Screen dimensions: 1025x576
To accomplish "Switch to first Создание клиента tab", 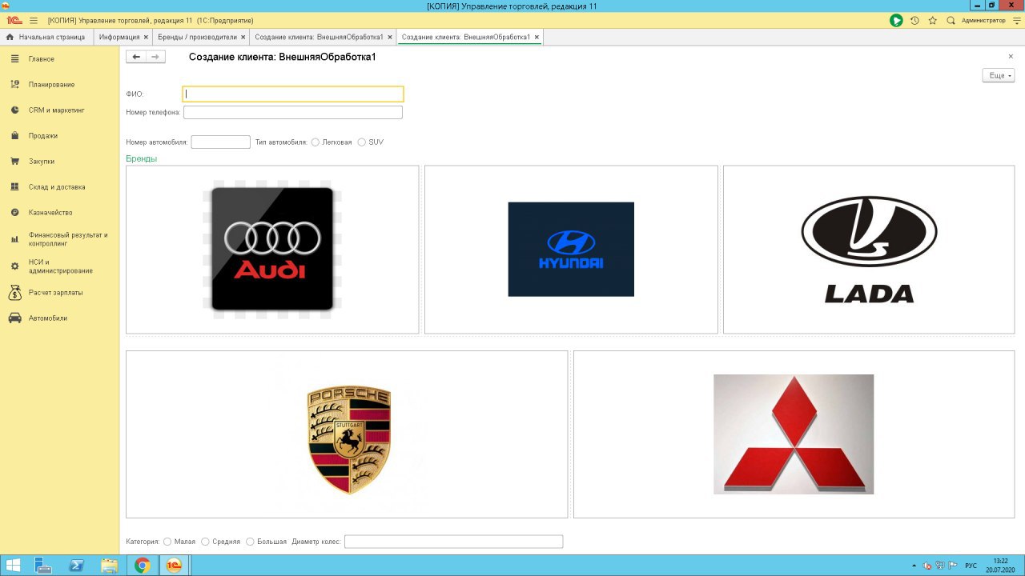I will coord(324,37).
